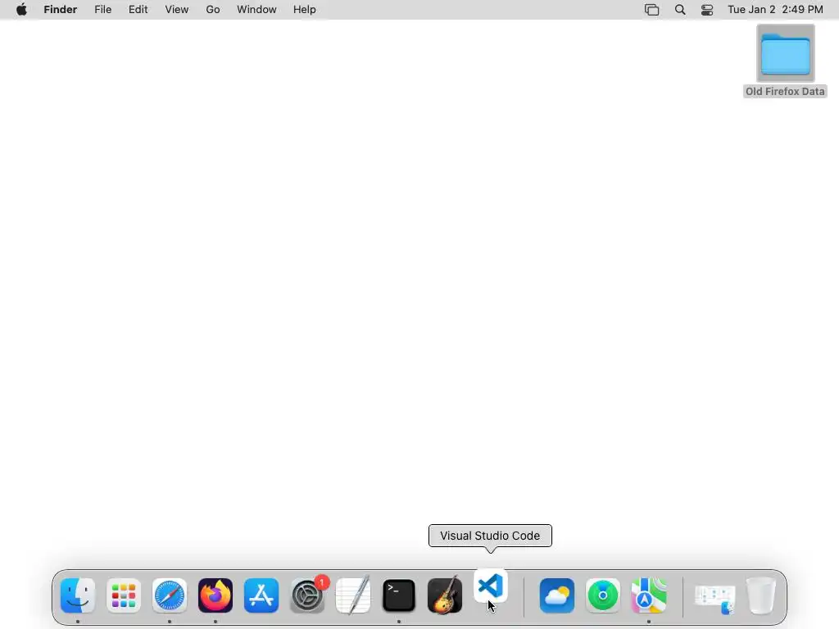Open the View menu
Screen dimensions: 839x629
tap(177, 10)
